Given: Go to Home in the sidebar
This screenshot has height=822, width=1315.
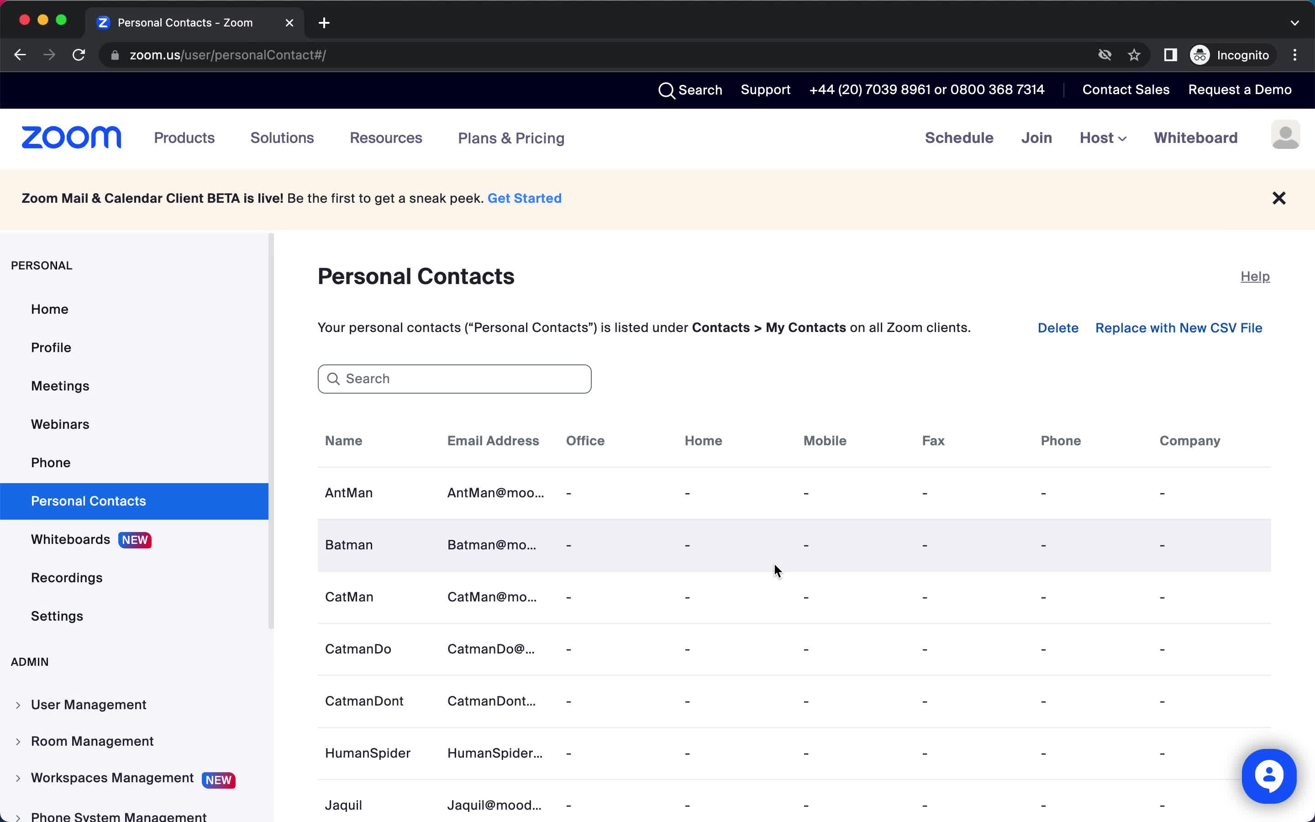Looking at the screenshot, I should coord(49,309).
